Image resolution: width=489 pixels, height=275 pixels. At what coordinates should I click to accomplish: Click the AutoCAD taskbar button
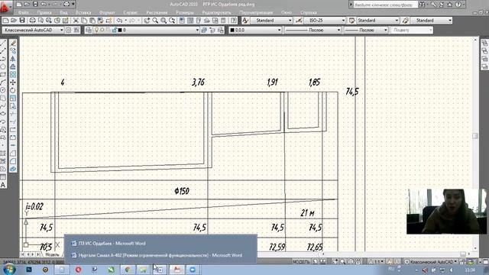(176, 270)
